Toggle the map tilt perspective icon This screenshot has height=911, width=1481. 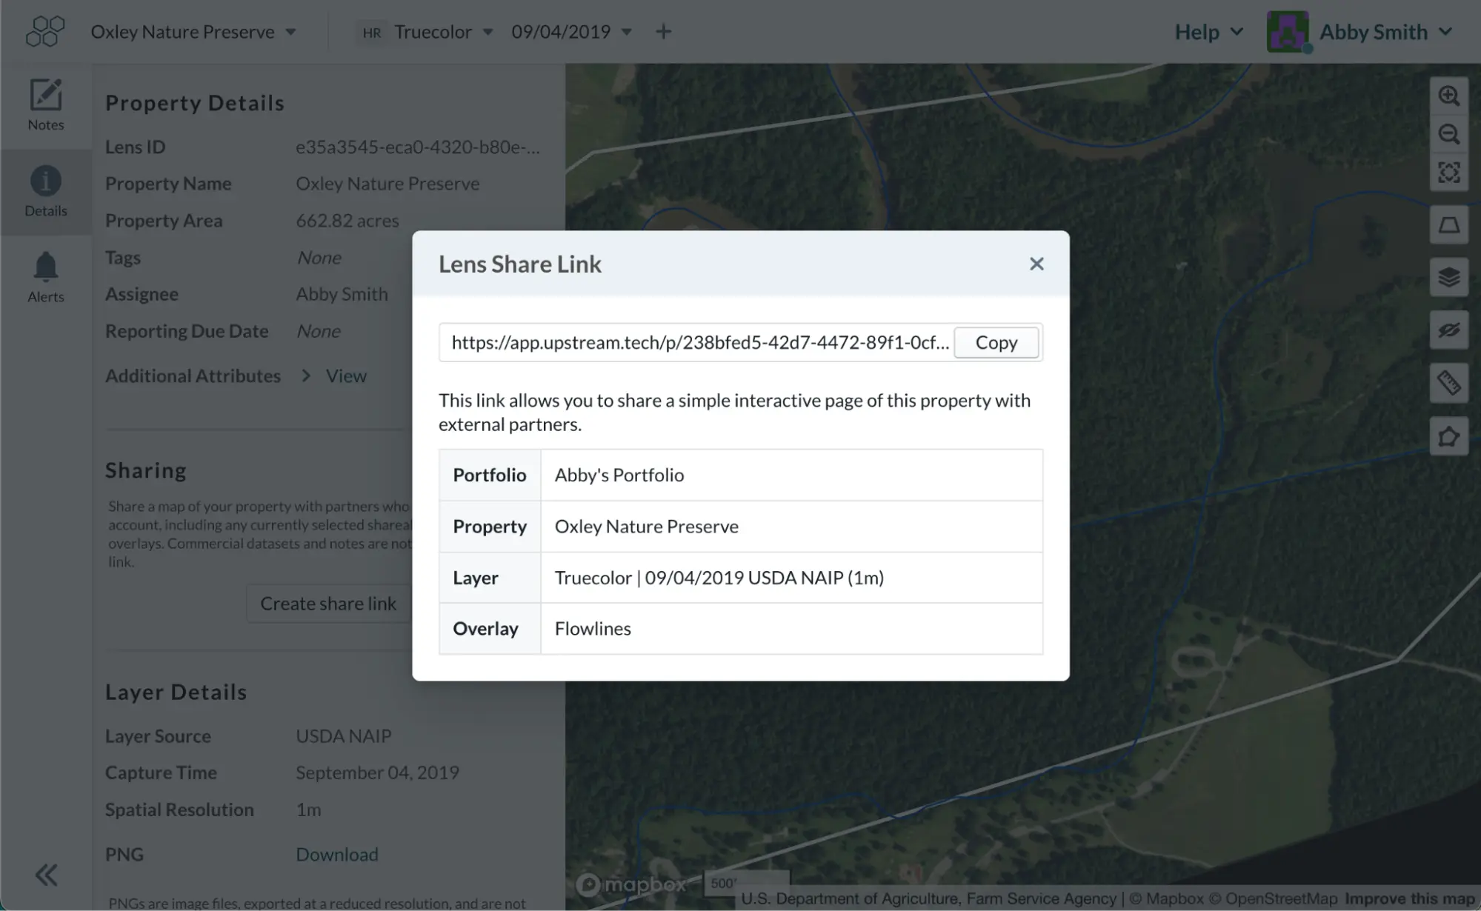click(x=1448, y=224)
